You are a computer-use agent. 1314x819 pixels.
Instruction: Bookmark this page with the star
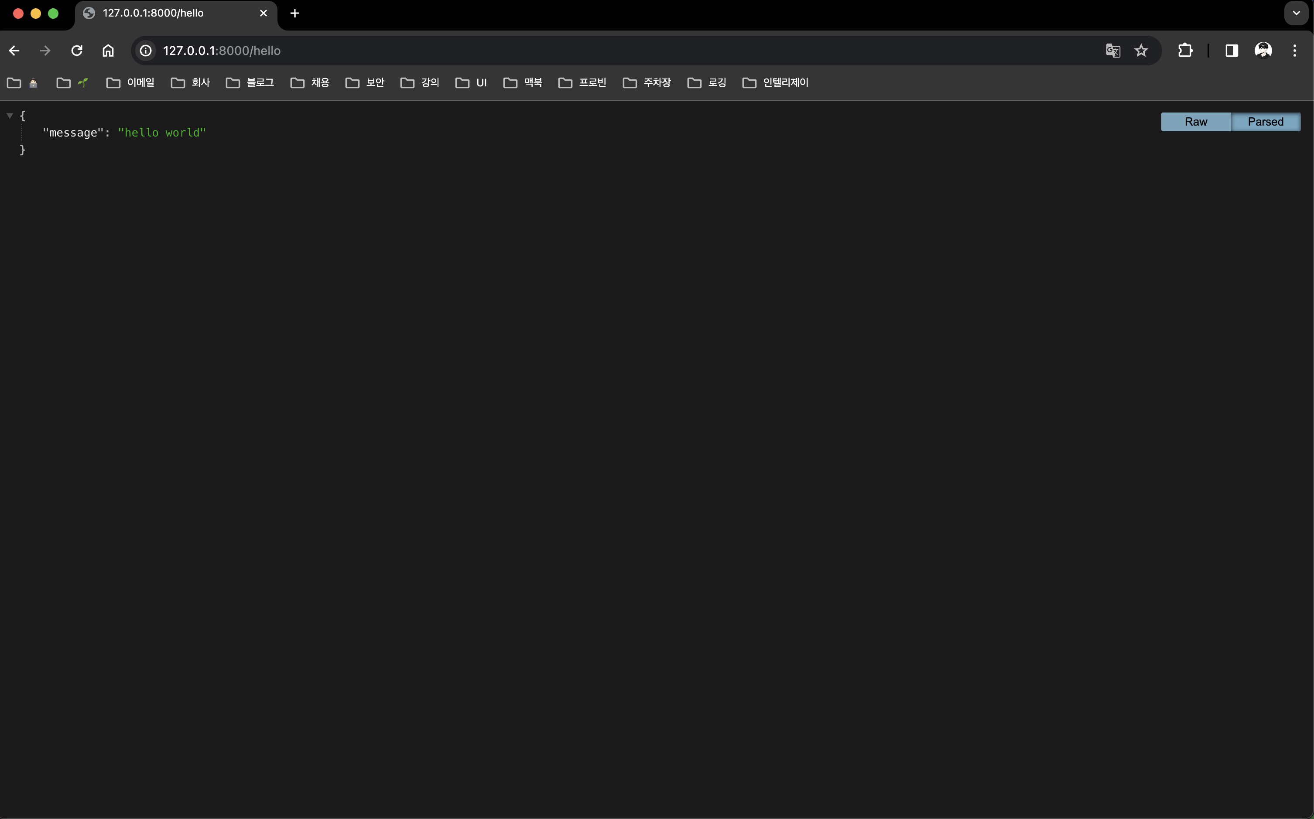1141,51
